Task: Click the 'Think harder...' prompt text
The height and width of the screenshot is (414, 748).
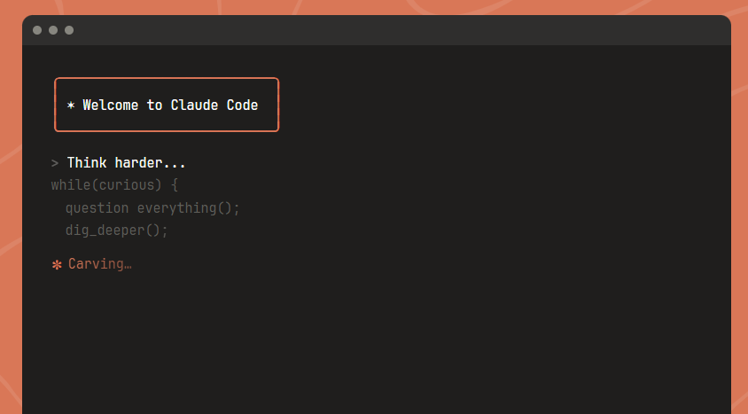Action: click(127, 163)
